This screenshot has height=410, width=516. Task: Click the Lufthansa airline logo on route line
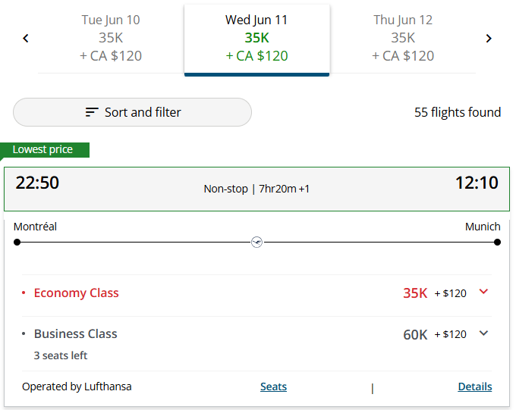click(x=256, y=243)
